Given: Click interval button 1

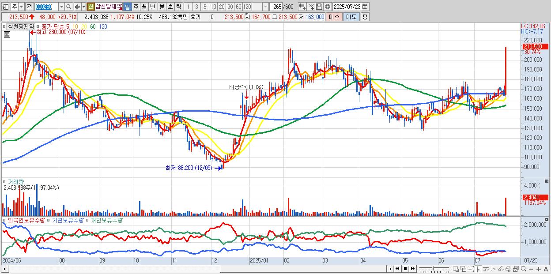Looking at the screenshot, I should point(188,7).
